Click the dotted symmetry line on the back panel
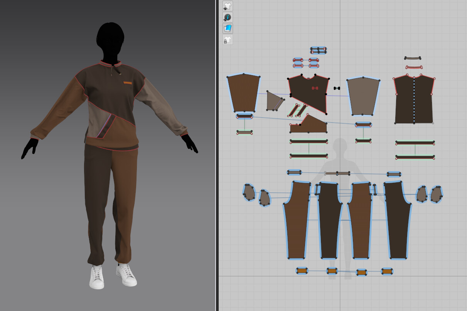This screenshot has width=467, height=311. 413,100
